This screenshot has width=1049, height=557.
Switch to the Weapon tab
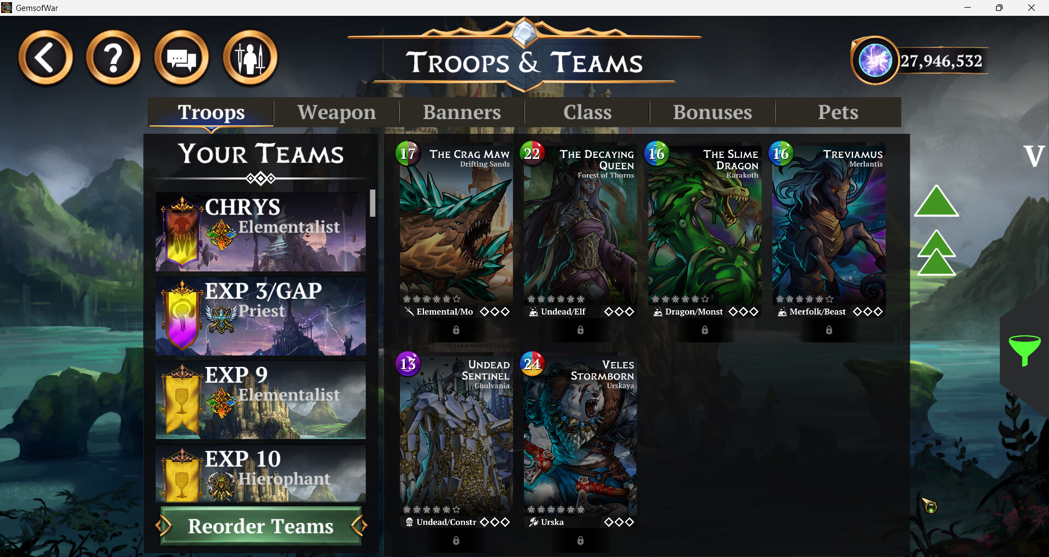[x=337, y=112]
